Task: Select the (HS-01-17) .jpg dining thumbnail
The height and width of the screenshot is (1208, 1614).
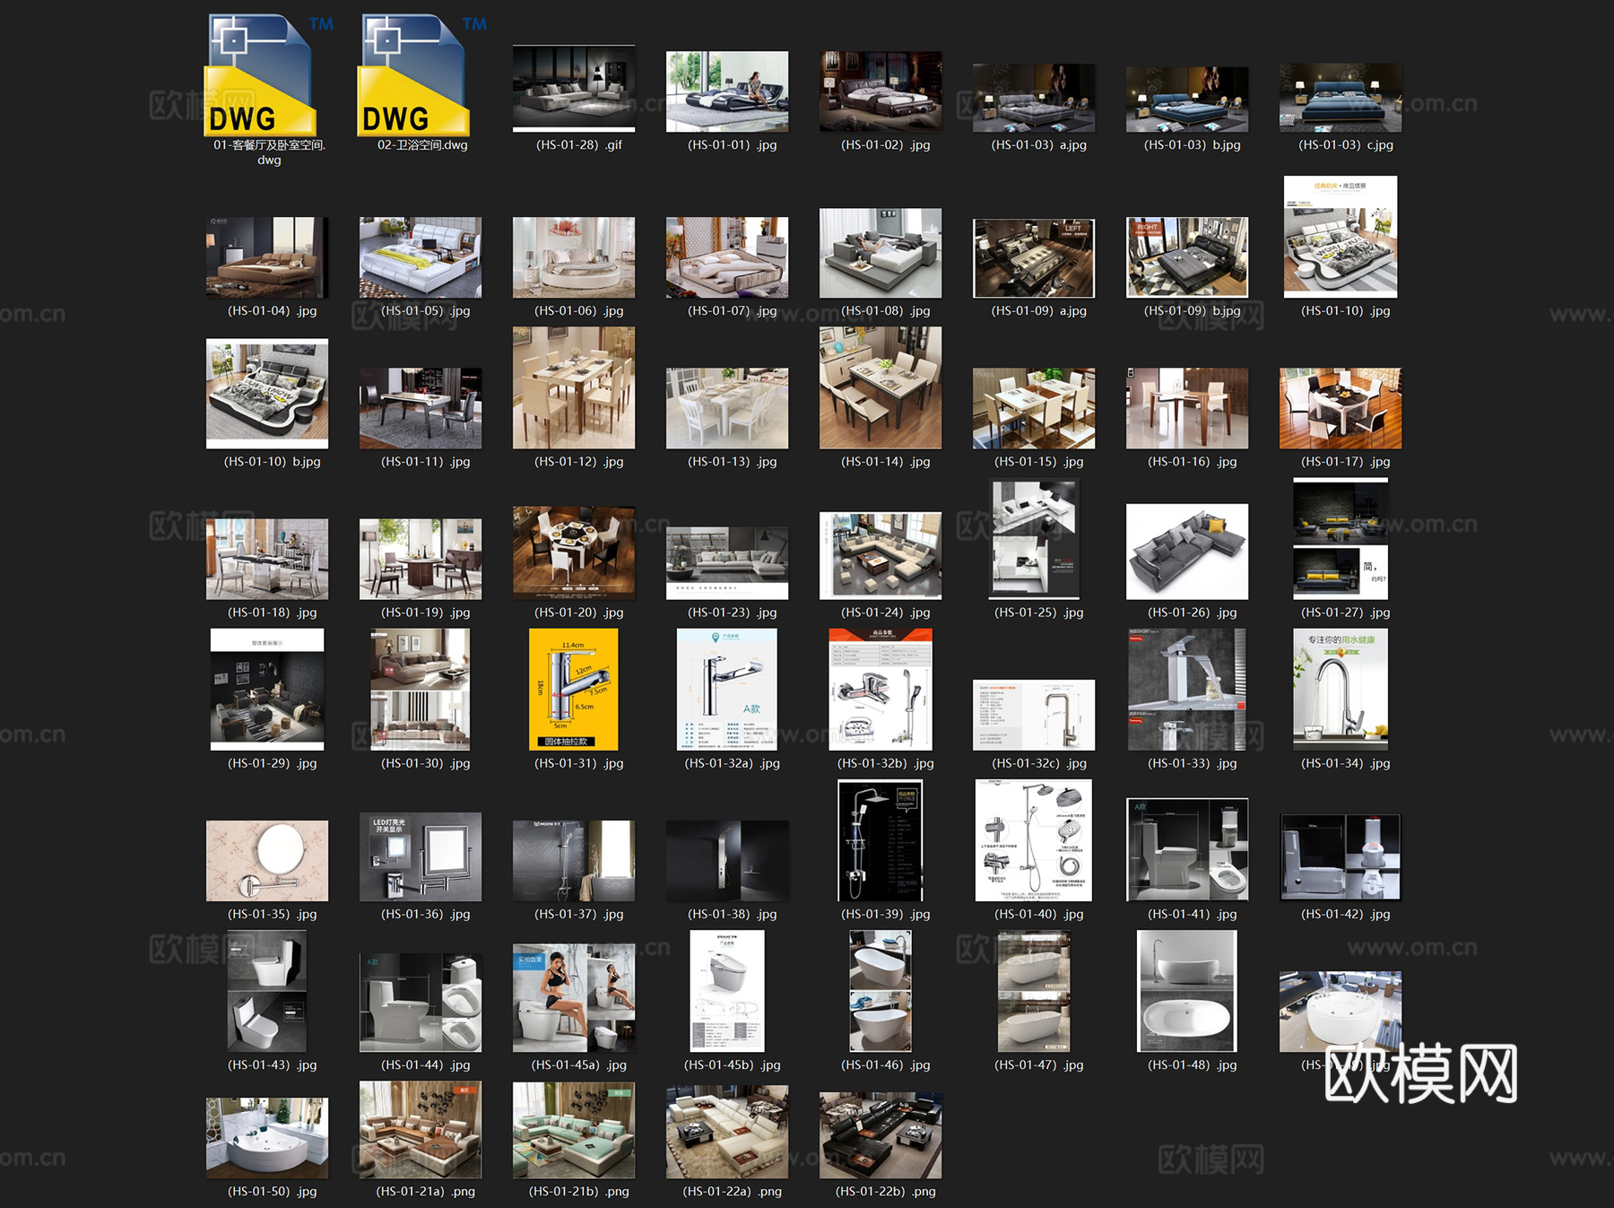Action: (x=1341, y=408)
